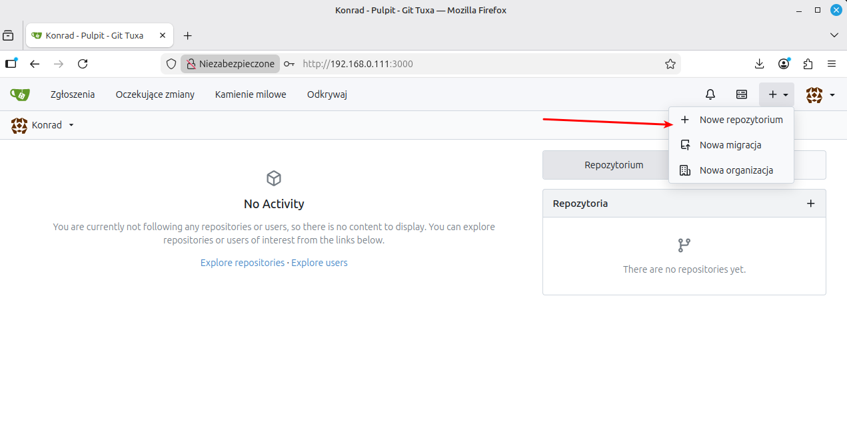Viewport: 847px width, 441px height.
Task: Expand the Konrad context switcher
Action: coord(43,125)
